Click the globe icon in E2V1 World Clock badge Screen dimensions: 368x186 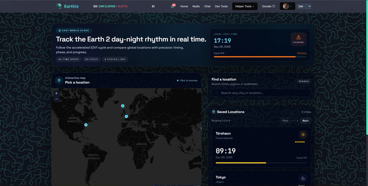pyautogui.click(x=59, y=31)
